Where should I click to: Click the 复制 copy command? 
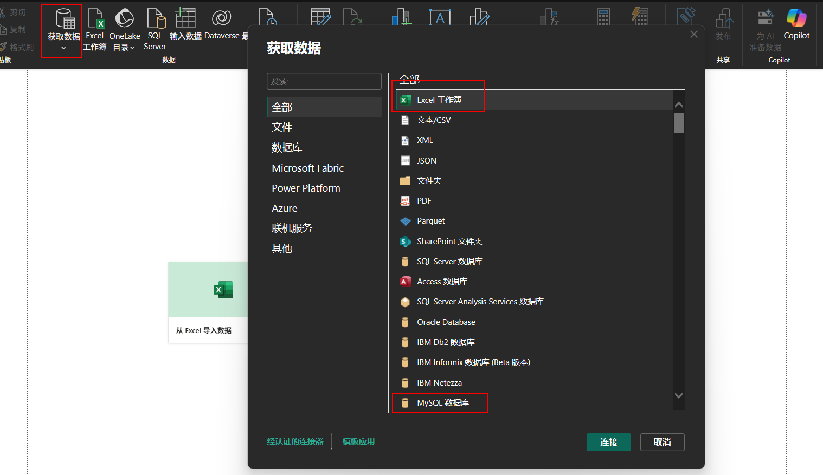coord(14,29)
